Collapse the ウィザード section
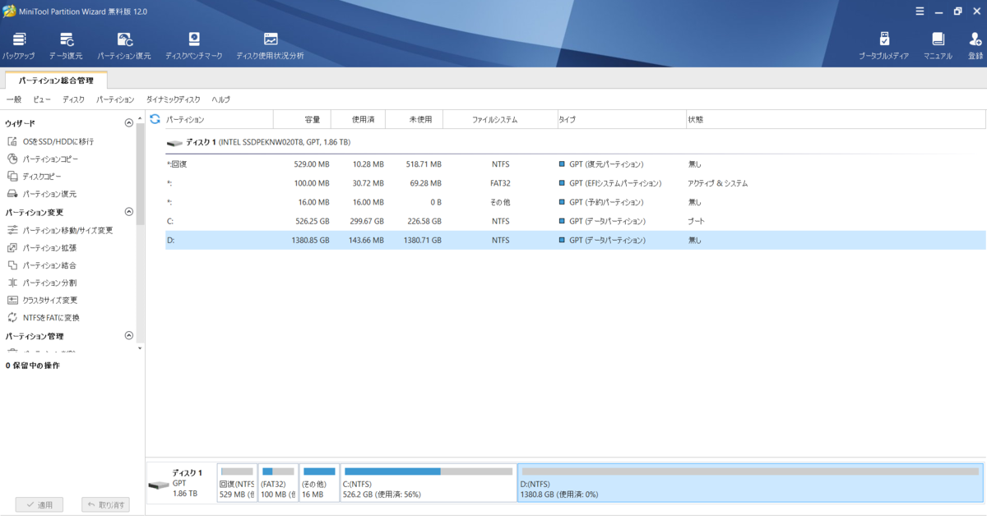987x529 pixels. click(128, 123)
